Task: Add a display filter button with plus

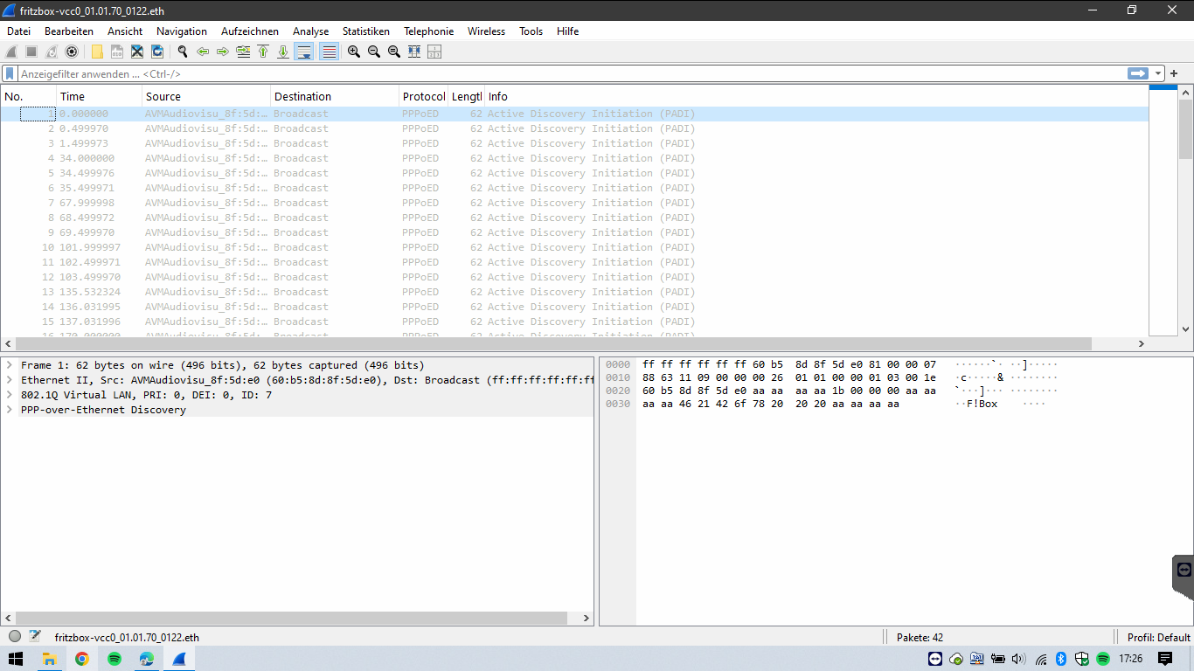Action: pyautogui.click(x=1174, y=74)
